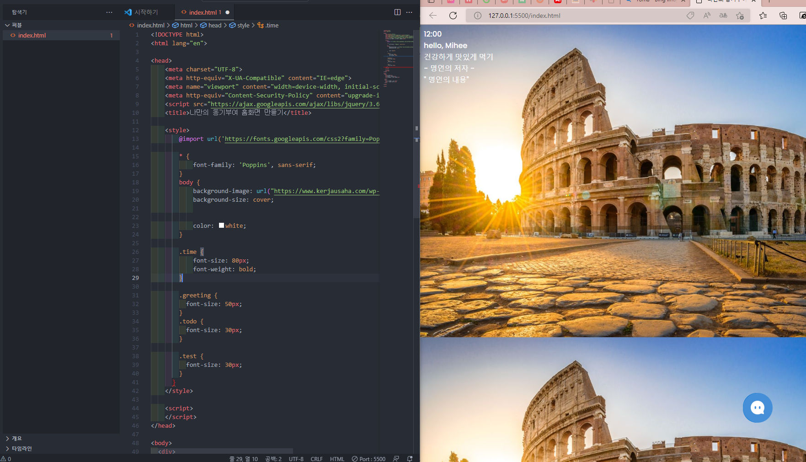Open translate page option in browser
The image size is (806, 462).
click(723, 16)
